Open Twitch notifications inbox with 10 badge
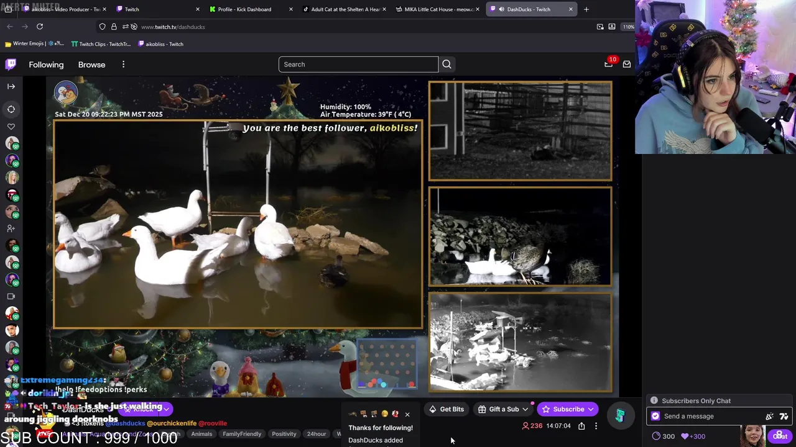This screenshot has height=447, width=796. pos(609,64)
